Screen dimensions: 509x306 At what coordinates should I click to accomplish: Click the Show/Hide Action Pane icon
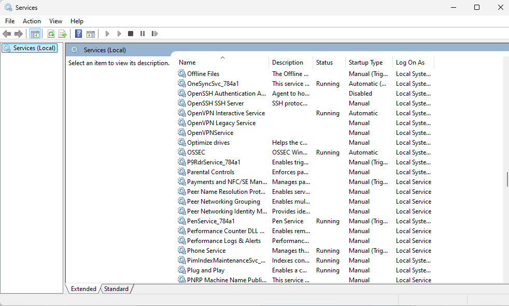pos(91,34)
